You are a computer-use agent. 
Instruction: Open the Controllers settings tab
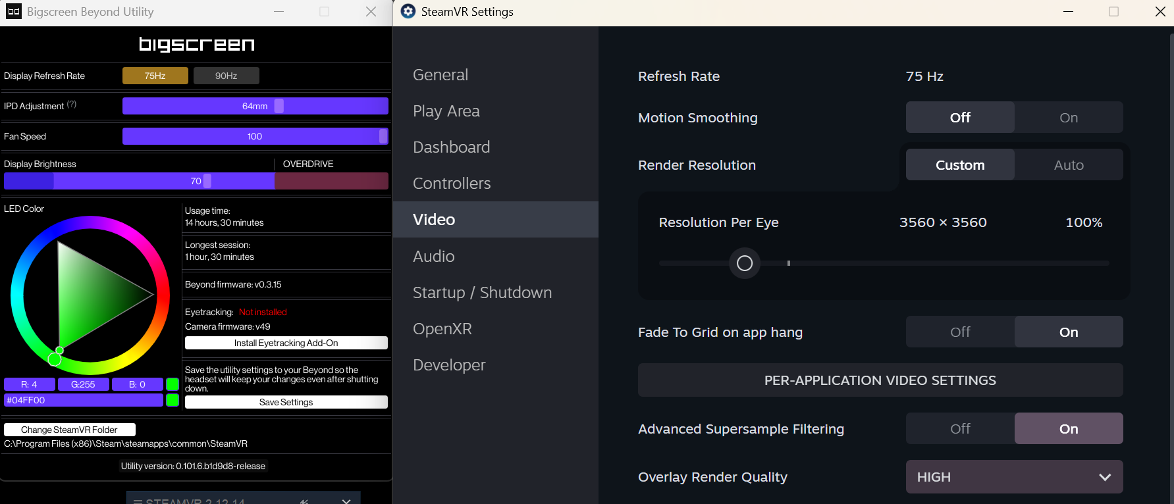496,183
